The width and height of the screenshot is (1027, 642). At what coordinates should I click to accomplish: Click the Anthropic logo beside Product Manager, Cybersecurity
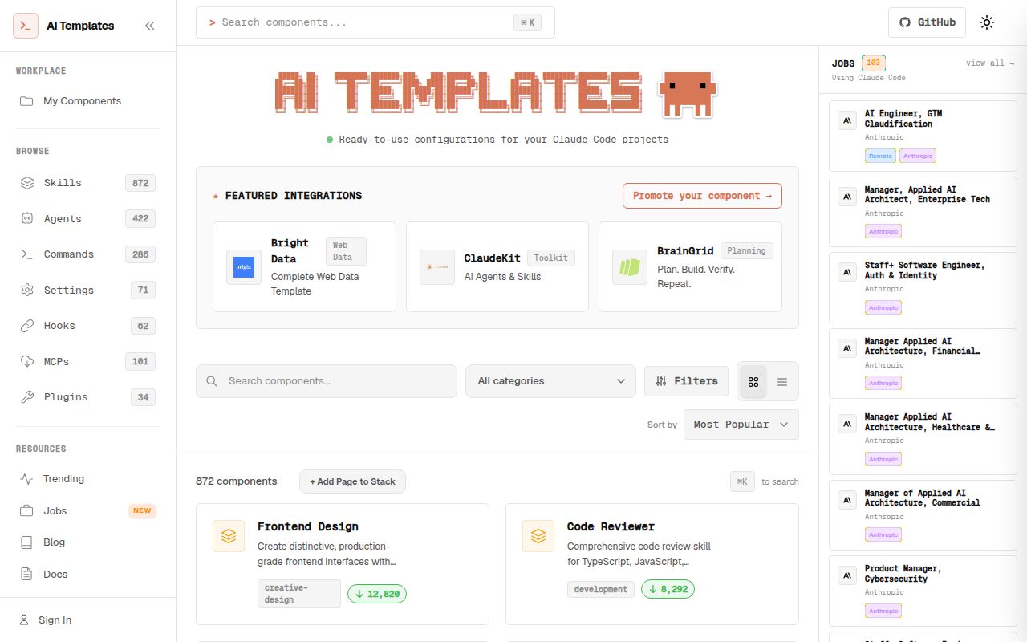(847, 575)
